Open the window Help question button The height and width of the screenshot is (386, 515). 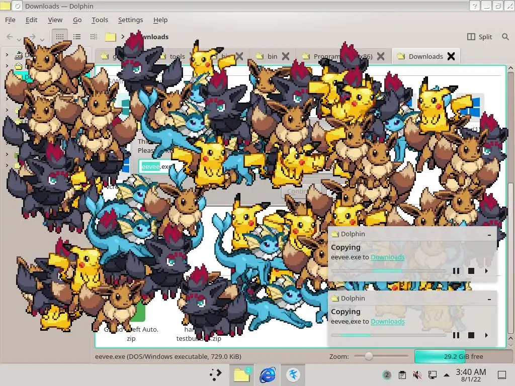[x=474, y=6]
